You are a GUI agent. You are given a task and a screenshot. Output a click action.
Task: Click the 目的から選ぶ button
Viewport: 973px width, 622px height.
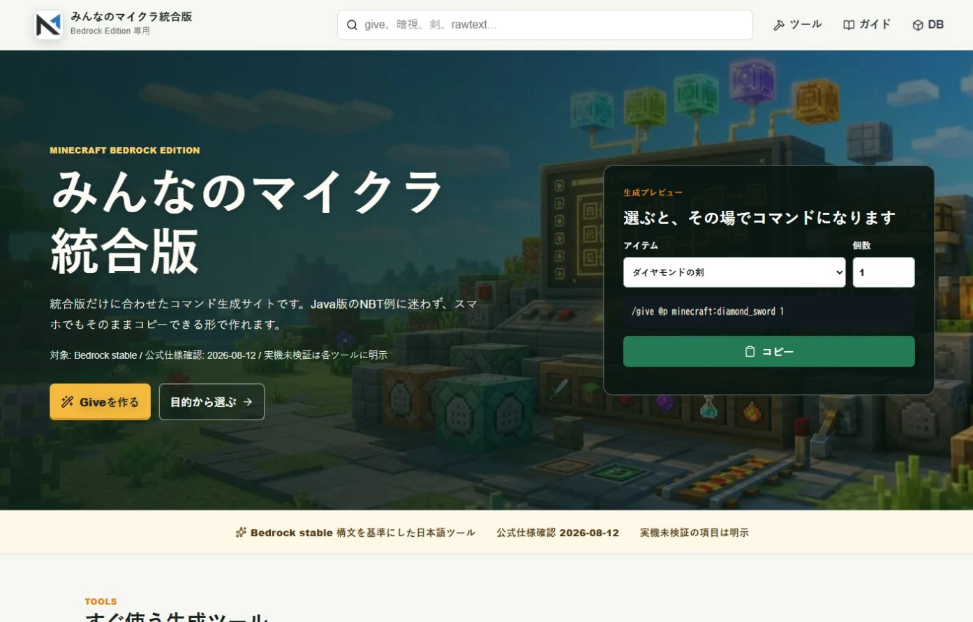click(211, 401)
